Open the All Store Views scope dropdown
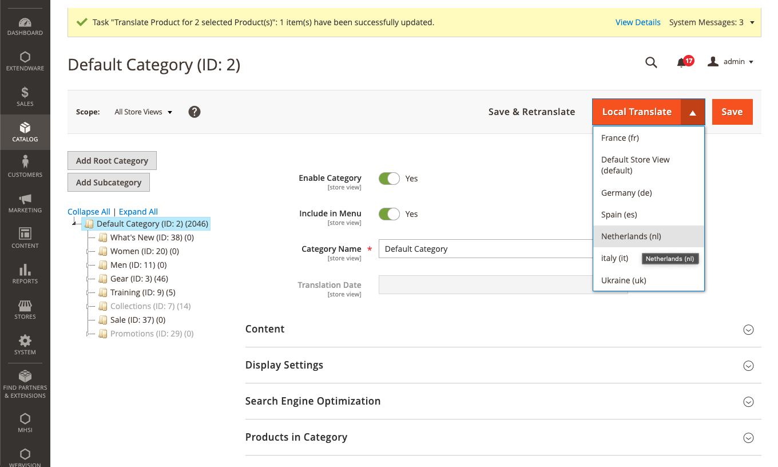778x467 pixels. pyautogui.click(x=143, y=112)
